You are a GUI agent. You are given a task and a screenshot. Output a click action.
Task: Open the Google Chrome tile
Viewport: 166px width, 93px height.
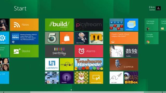(x=151, y=38)
